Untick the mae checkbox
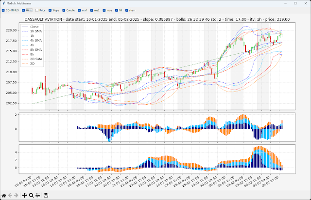 104,10
